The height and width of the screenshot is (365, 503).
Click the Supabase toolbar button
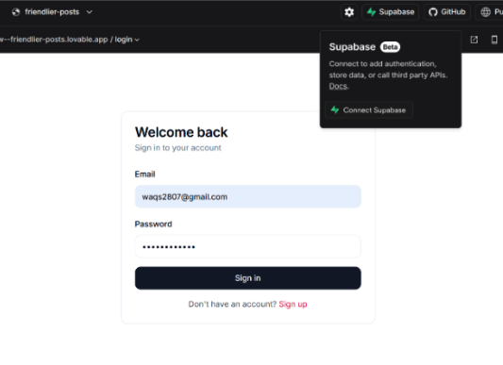pos(390,12)
